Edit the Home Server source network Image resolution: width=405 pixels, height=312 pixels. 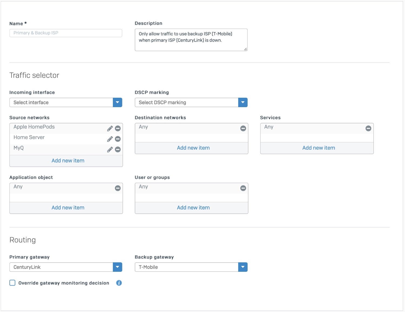point(110,139)
